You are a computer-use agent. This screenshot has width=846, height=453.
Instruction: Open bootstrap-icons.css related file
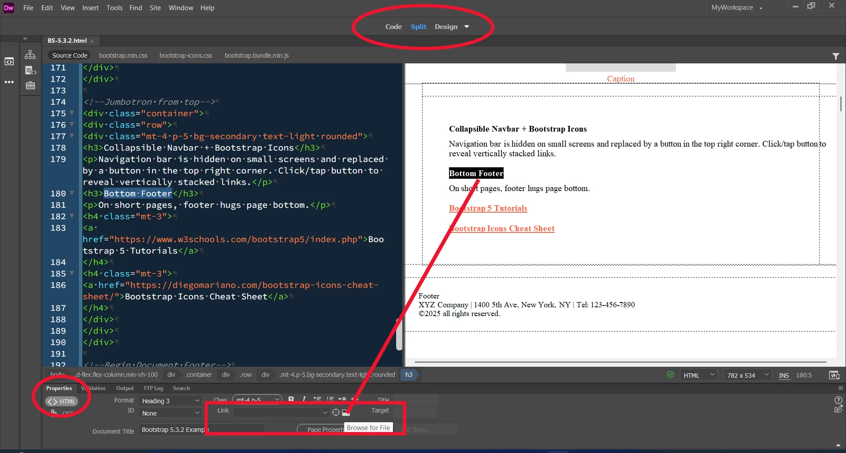click(x=186, y=55)
